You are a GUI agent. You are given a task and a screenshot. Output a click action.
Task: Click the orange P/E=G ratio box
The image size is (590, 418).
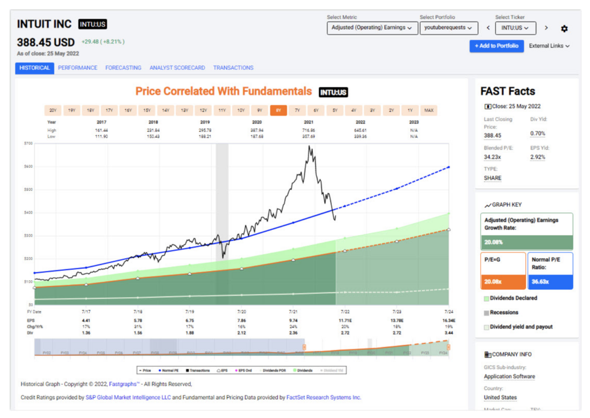click(502, 271)
